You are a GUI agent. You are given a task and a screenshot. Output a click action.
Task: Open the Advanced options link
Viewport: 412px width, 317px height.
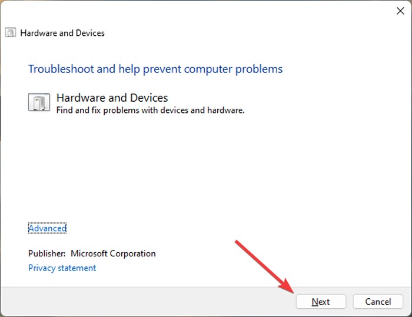(47, 228)
